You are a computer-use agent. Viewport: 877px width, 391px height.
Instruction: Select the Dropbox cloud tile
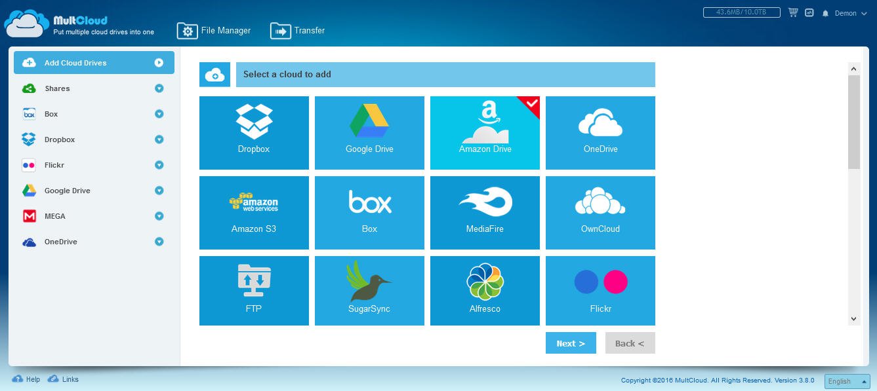[x=254, y=133]
